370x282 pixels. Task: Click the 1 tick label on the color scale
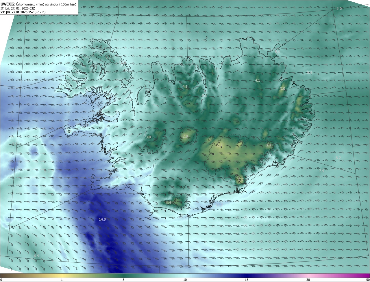62,280
